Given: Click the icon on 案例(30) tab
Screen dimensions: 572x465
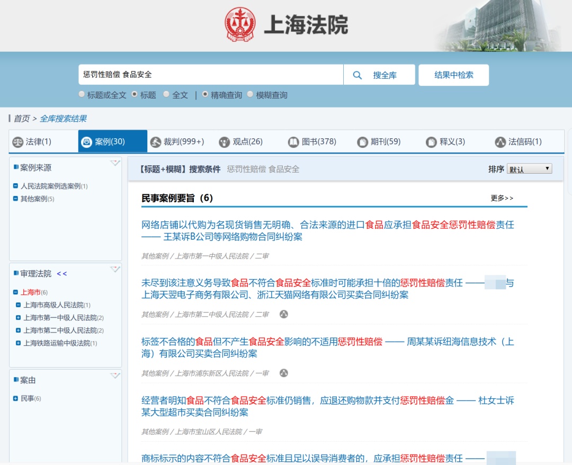Looking at the screenshot, I should click(86, 142).
